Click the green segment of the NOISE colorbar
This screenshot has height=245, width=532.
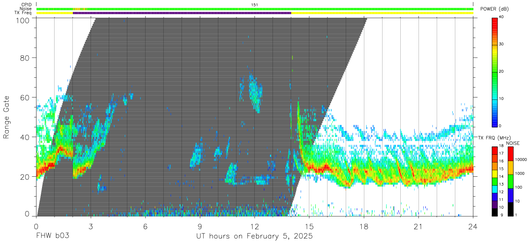pyautogui.click(x=510, y=181)
